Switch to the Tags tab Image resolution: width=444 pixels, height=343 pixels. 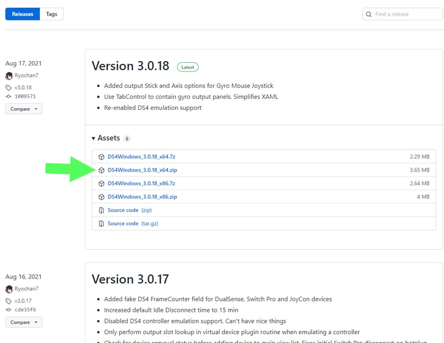pyautogui.click(x=52, y=14)
